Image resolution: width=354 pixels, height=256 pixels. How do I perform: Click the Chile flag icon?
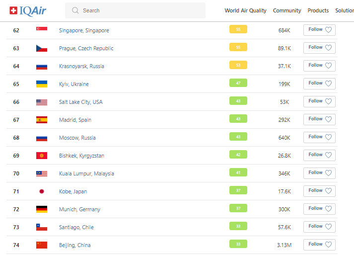click(42, 227)
